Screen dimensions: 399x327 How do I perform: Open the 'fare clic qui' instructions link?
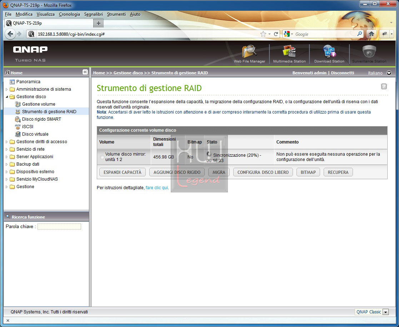click(x=157, y=188)
